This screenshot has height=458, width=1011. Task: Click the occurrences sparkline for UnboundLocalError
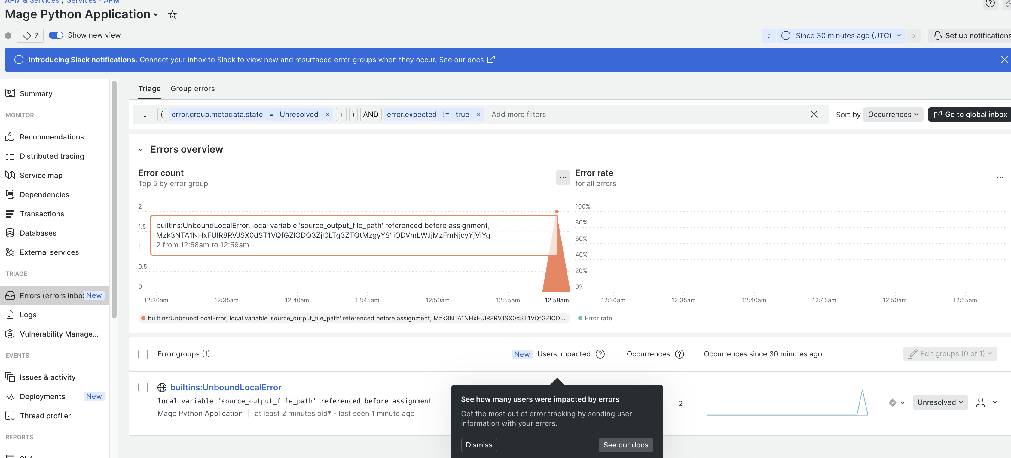(787, 402)
